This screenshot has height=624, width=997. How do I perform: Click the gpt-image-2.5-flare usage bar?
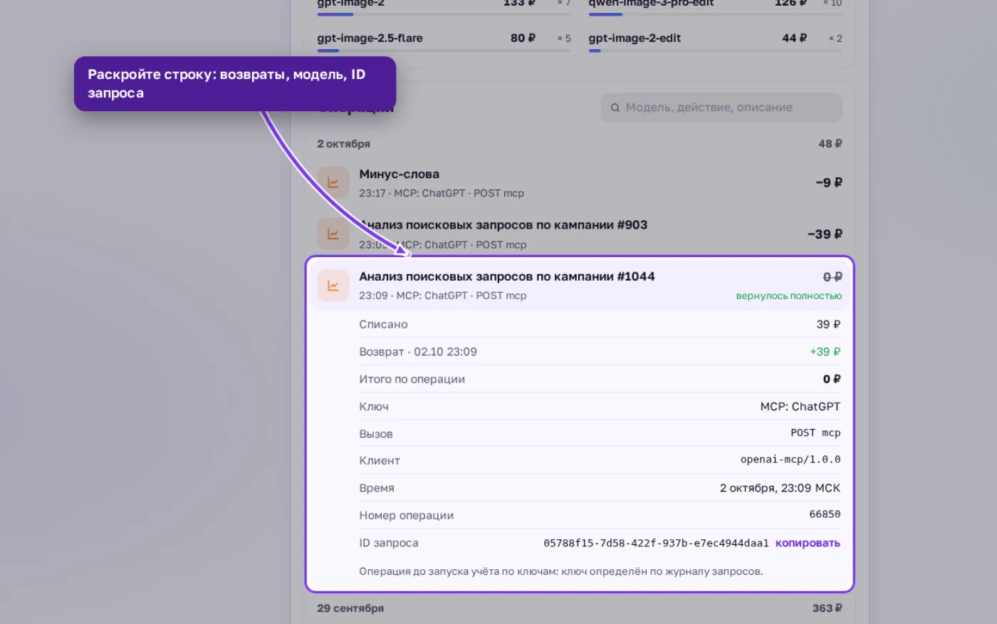(444, 51)
